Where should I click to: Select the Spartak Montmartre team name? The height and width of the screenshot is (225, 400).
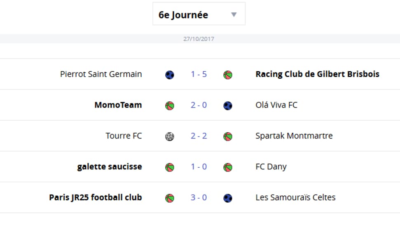point(294,136)
